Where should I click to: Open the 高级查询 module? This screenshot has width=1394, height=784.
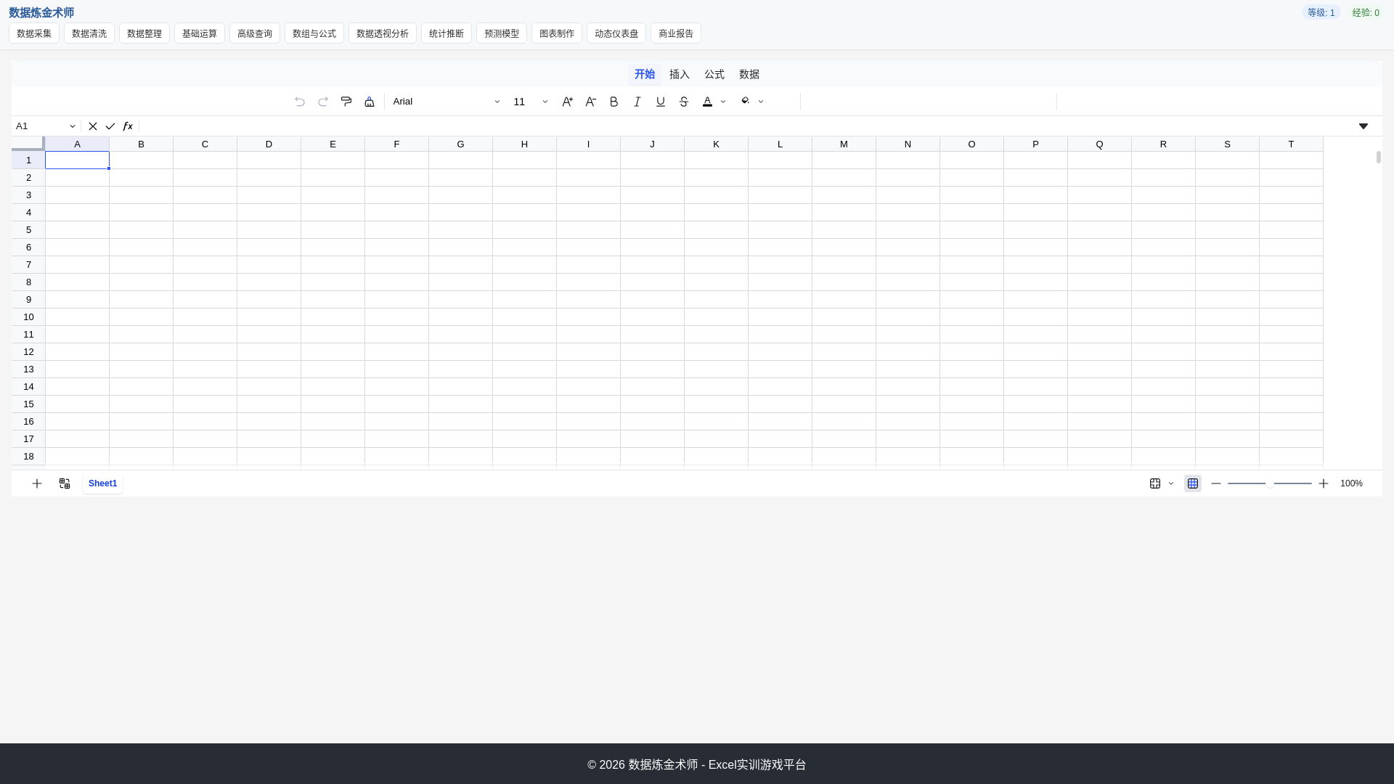[255, 33]
